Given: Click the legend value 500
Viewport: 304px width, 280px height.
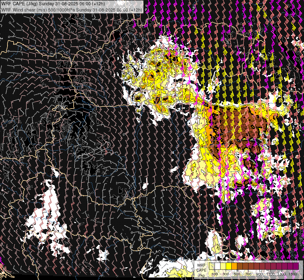Looking at the screenshot, I should click(x=237, y=274).
